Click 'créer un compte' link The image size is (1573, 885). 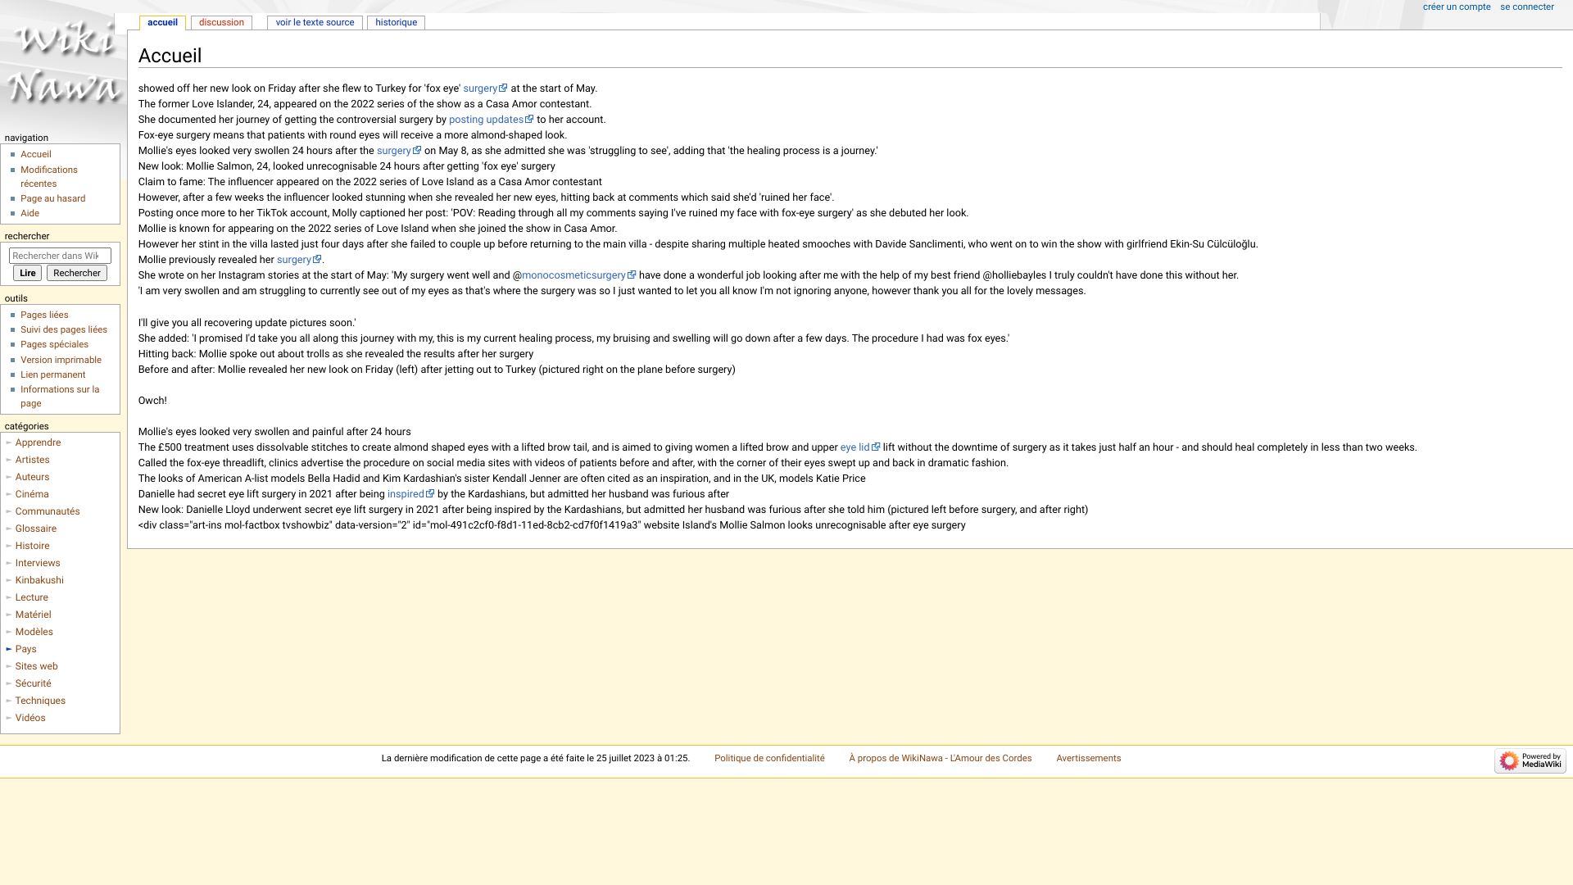coord(1457,7)
